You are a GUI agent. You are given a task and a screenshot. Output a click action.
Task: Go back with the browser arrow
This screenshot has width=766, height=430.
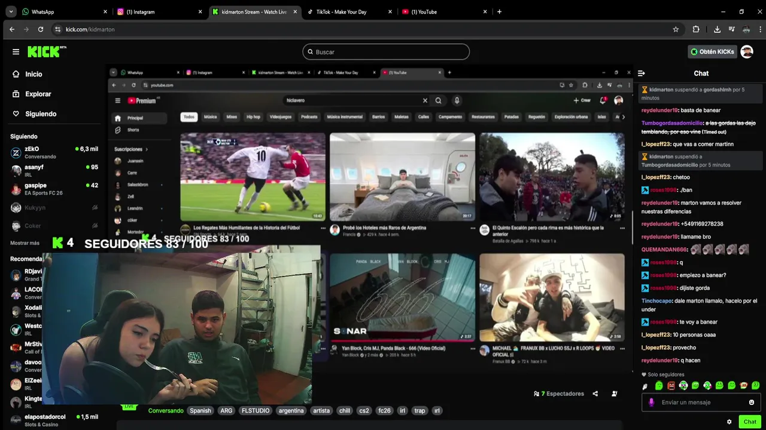12,29
